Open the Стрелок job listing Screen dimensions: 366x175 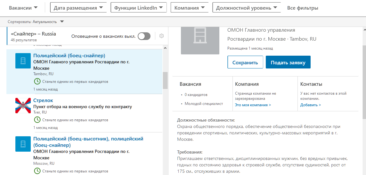[43, 100]
